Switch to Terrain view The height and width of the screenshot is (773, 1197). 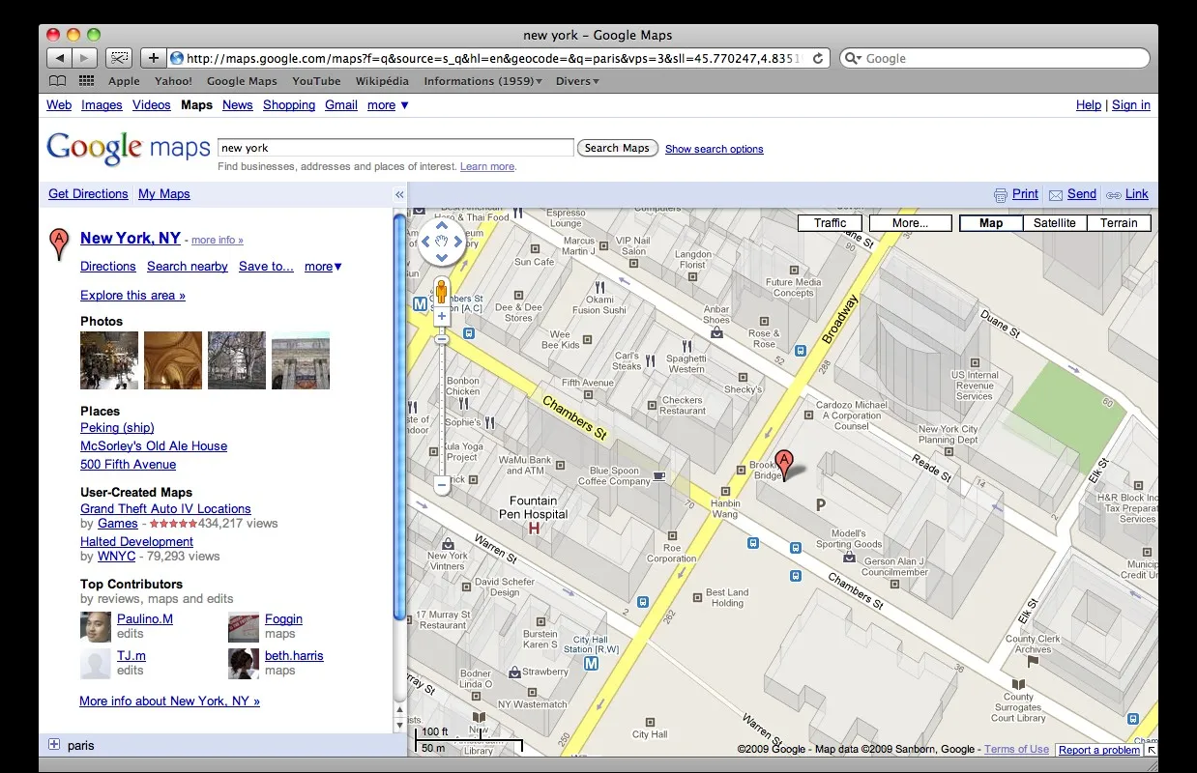coord(1119,223)
